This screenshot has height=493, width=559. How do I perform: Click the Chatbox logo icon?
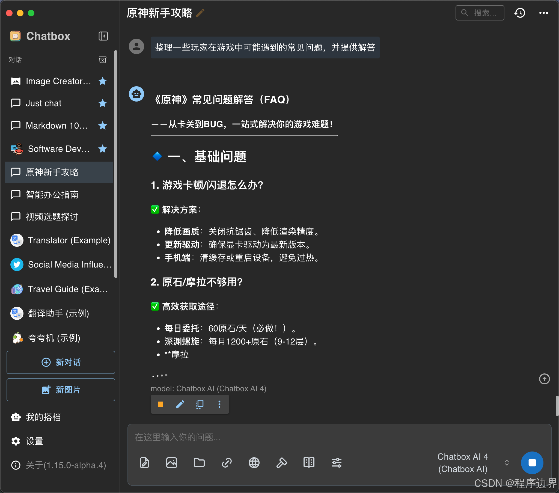[15, 36]
